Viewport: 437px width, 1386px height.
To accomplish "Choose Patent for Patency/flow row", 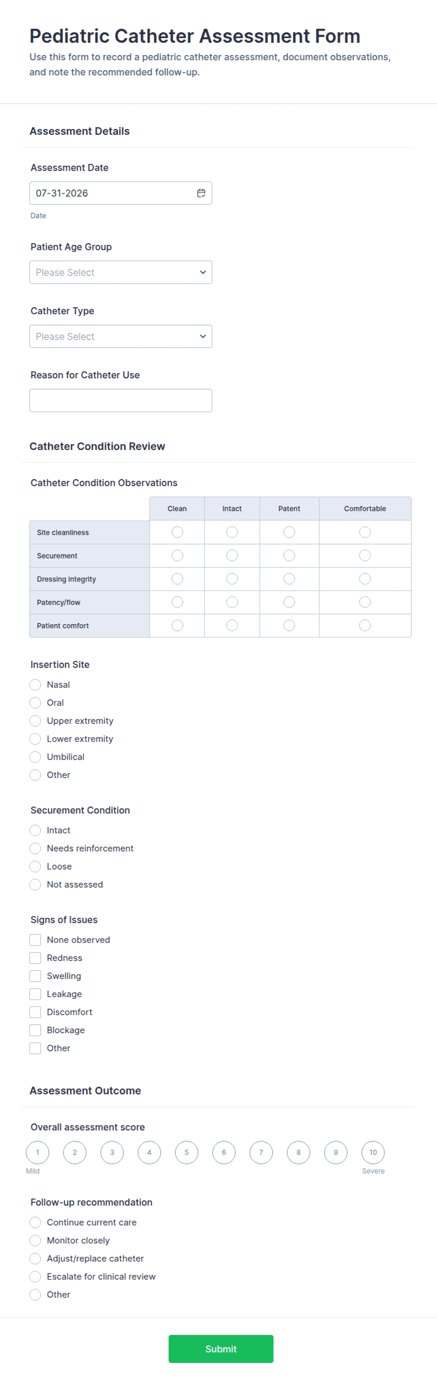I will click(289, 602).
